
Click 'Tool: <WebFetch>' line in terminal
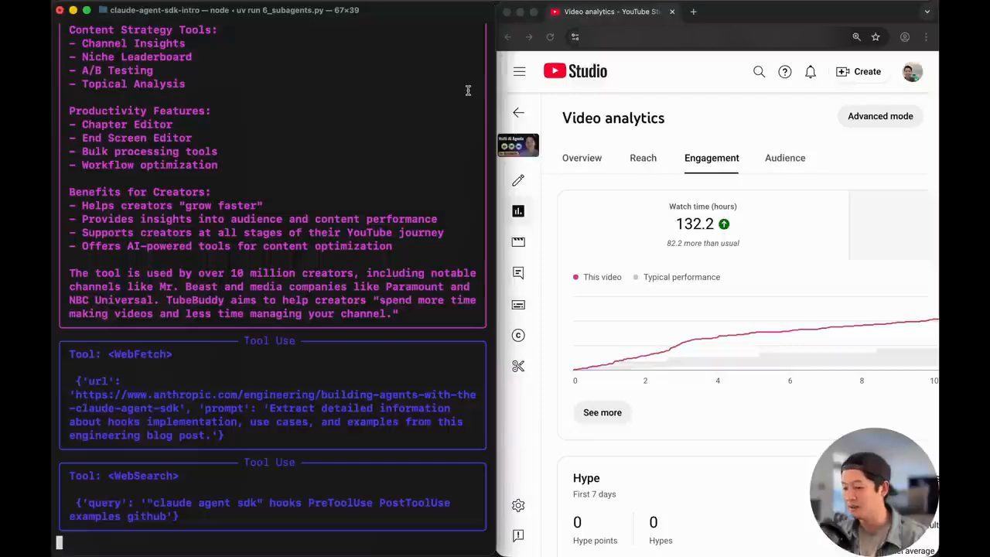121,354
